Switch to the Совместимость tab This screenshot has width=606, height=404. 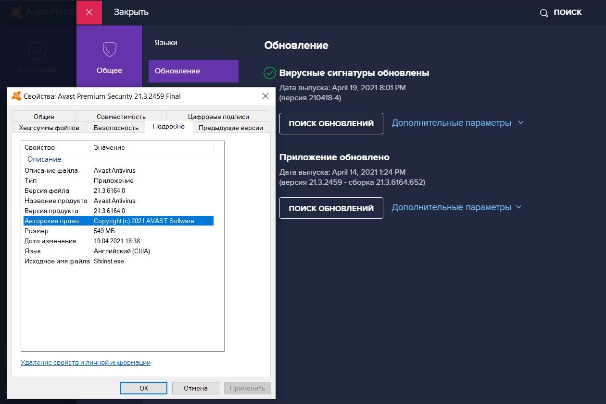[121, 117]
